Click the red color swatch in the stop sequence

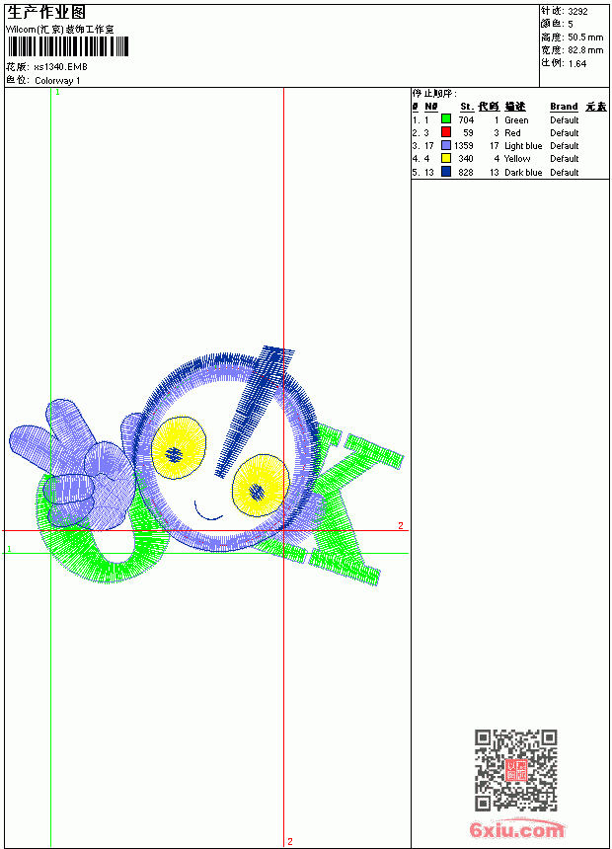[x=446, y=132]
